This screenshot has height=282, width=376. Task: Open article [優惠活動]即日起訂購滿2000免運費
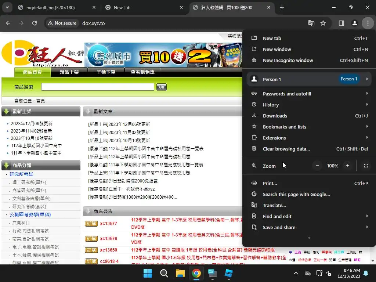click(x=123, y=181)
